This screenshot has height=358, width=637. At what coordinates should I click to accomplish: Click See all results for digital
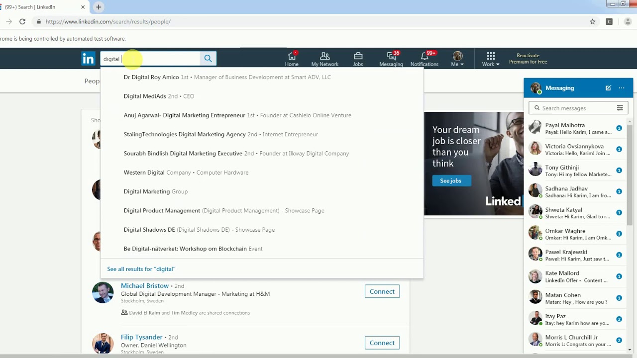click(x=141, y=269)
